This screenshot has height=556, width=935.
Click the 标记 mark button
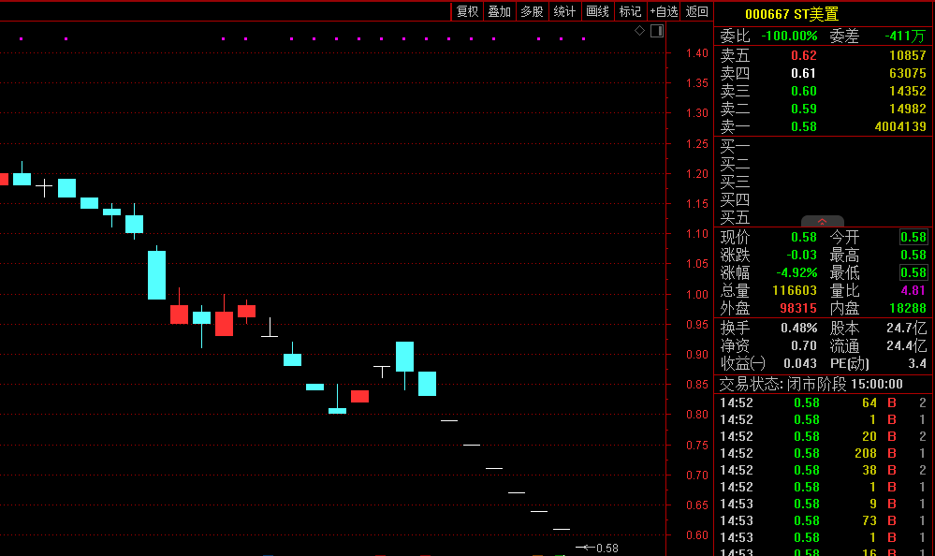click(x=630, y=11)
